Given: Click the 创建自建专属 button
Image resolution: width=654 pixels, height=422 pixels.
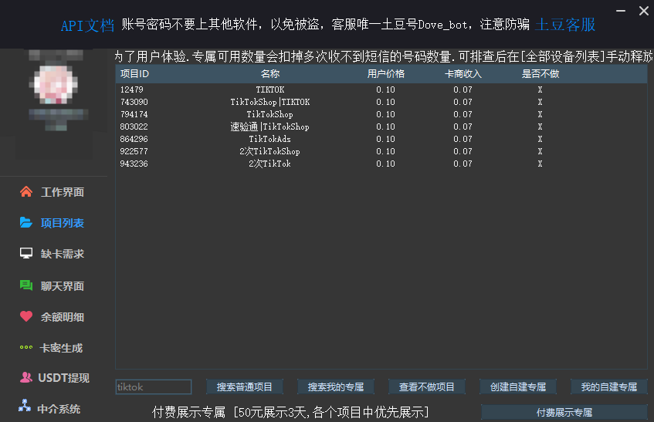Looking at the screenshot, I should tap(518, 387).
